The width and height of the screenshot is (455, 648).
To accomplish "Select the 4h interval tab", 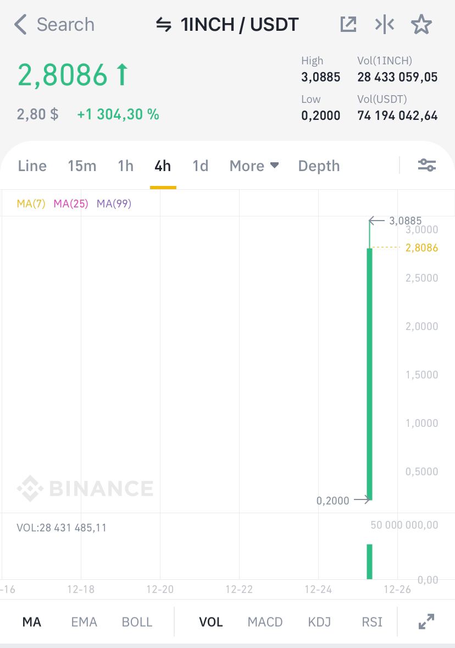I will (x=163, y=166).
